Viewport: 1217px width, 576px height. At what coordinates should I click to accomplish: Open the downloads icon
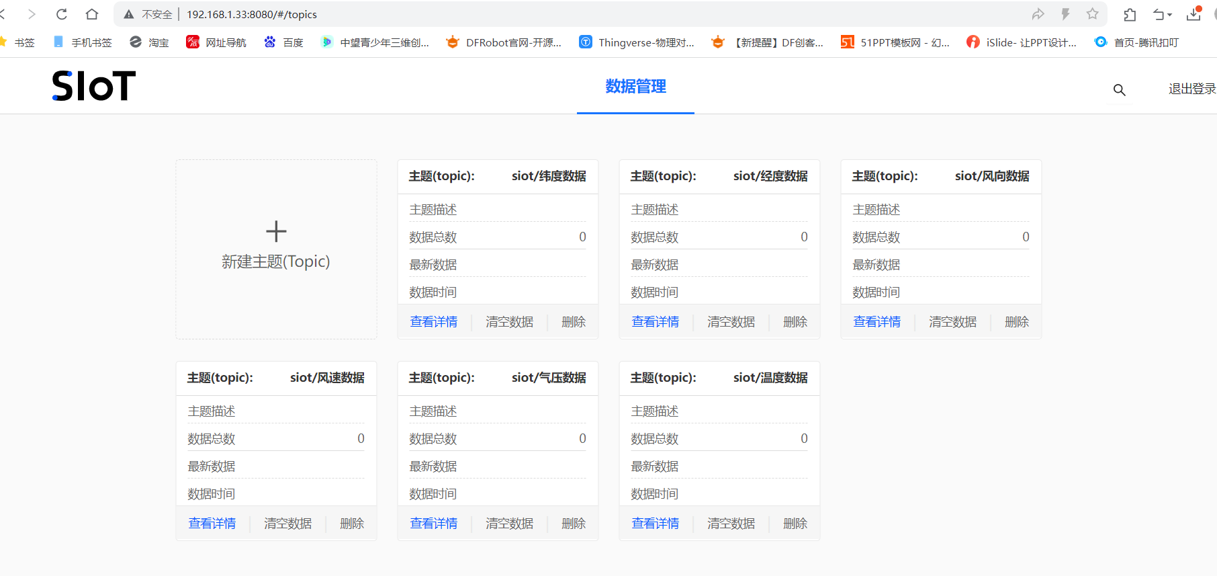point(1193,14)
